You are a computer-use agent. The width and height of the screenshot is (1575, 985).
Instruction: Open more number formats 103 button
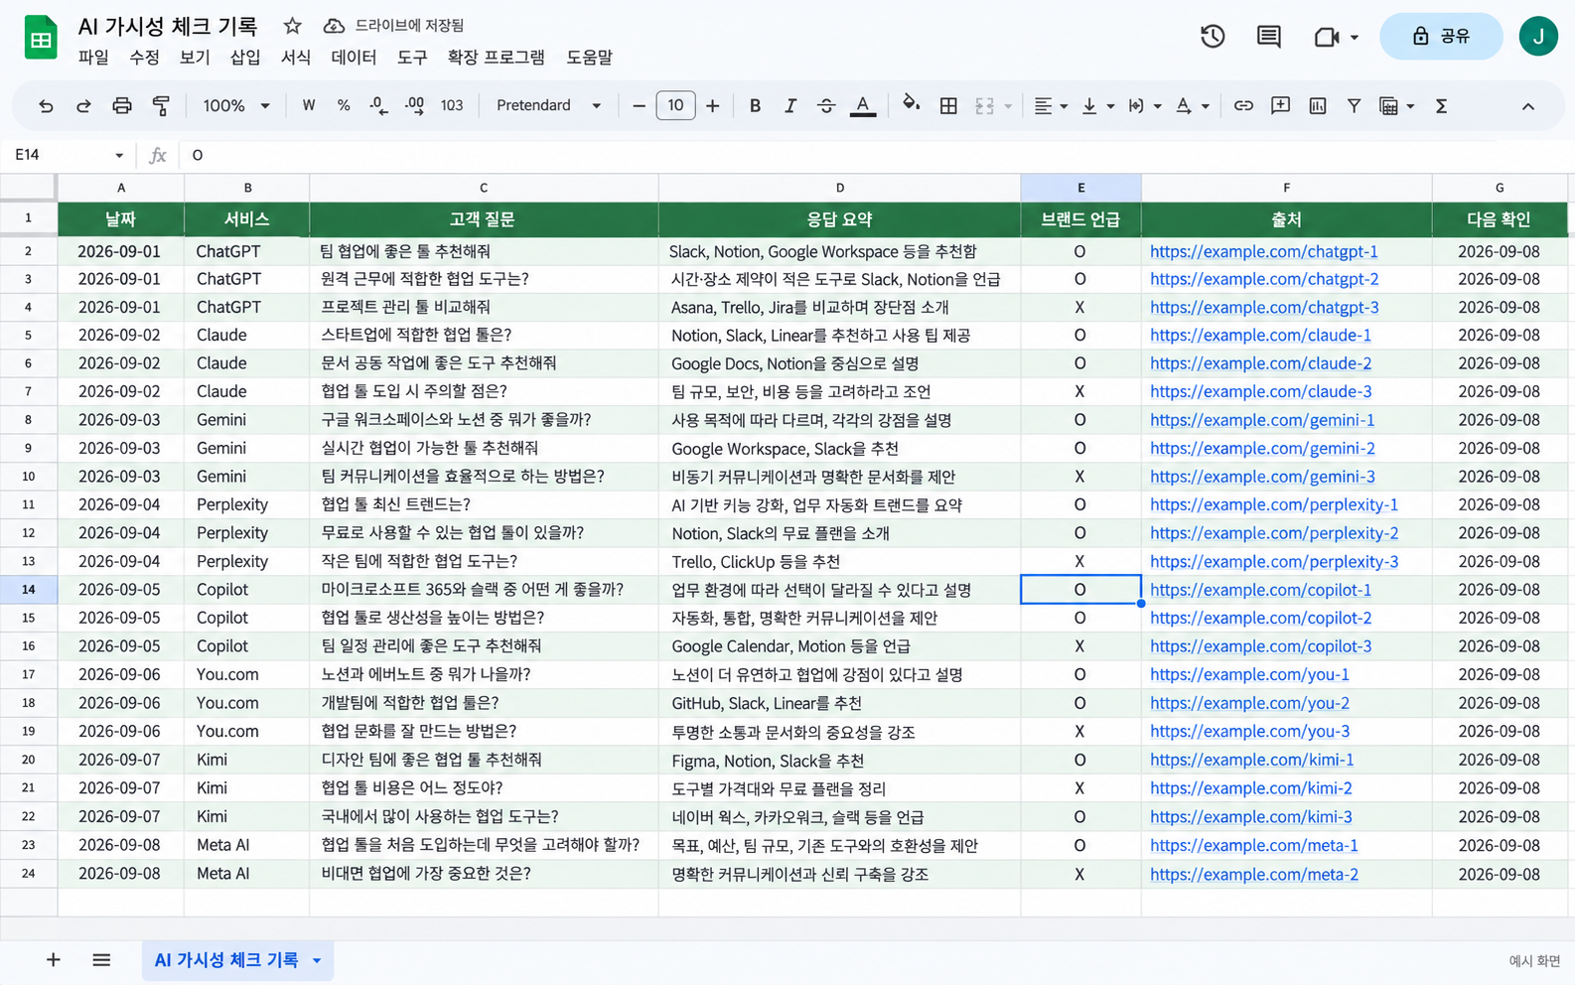[x=452, y=105]
